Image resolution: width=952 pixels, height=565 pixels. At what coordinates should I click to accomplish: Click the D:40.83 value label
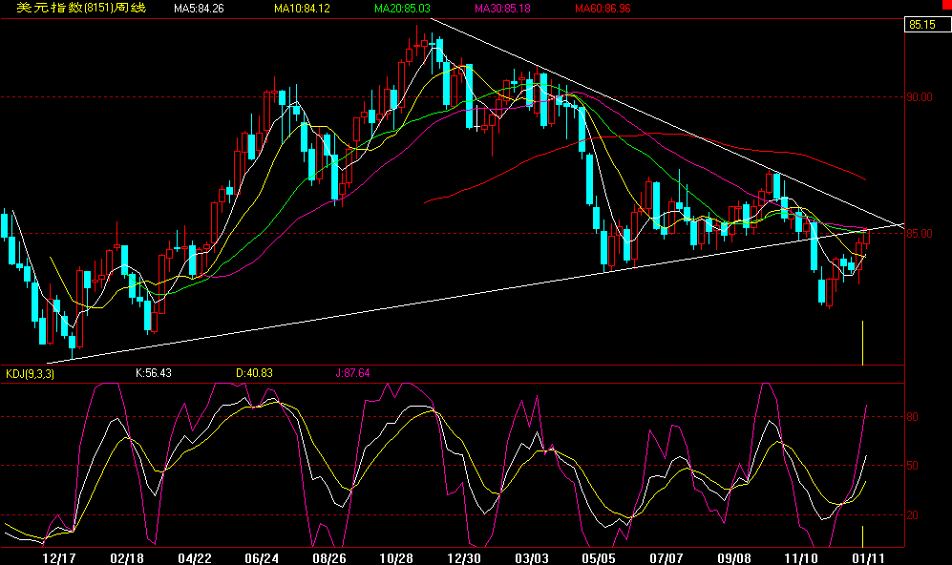coord(254,372)
